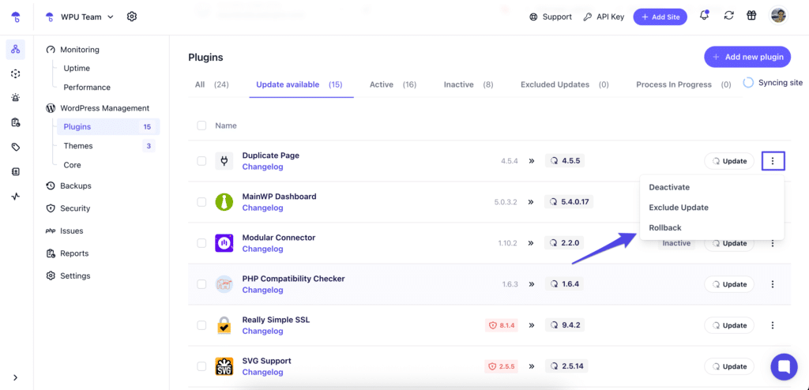Open Settings in the sidebar

(68, 276)
